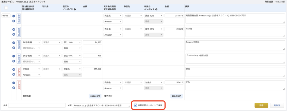Edit the 21,528 amount field
The image size is (287, 111).
click(x=174, y=29)
